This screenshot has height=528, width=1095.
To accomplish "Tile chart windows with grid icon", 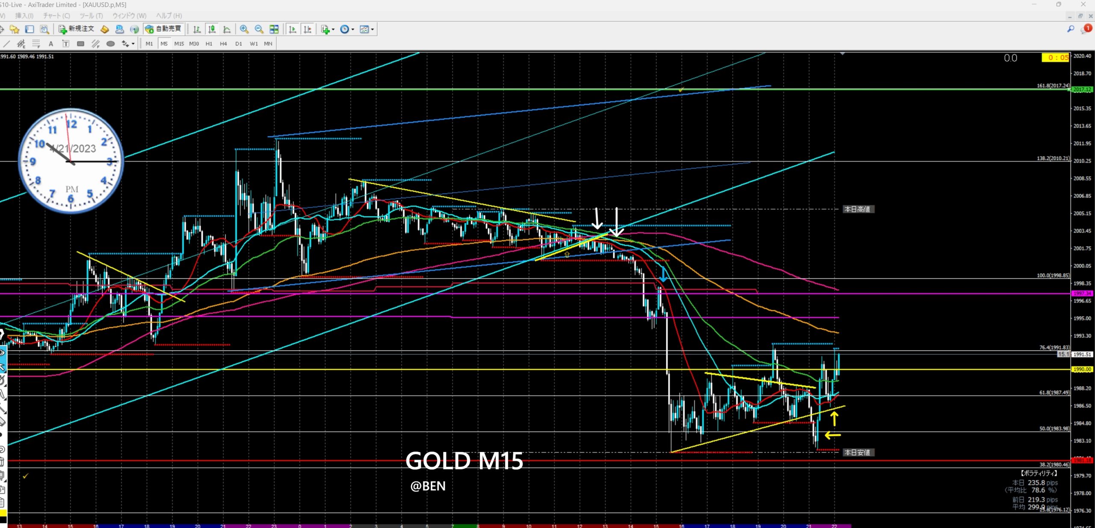I will pyautogui.click(x=274, y=29).
